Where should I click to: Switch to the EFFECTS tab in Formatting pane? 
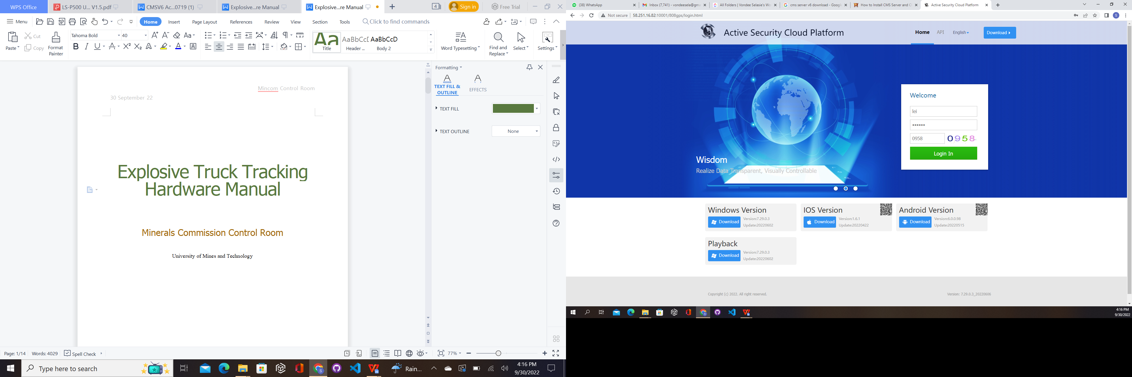[x=478, y=83]
